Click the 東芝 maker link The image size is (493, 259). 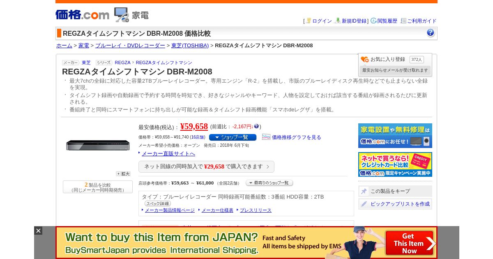pyautogui.click(x=86, y=63)
